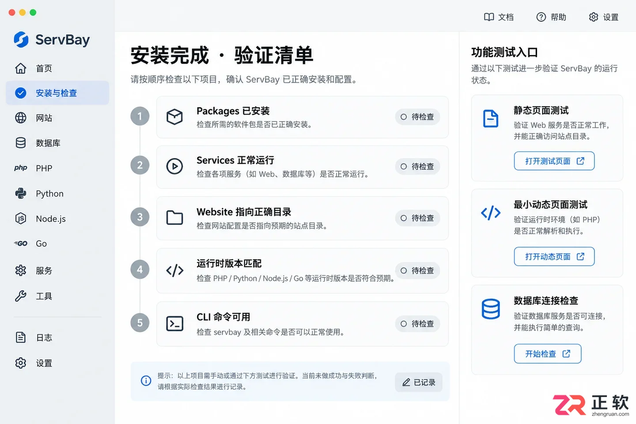The height and width of the screenshot is (424, 636).
Task: Toggle 待检查 status for 运行时版本匹配
Action: pyautogui.click(x=417, y=271)
